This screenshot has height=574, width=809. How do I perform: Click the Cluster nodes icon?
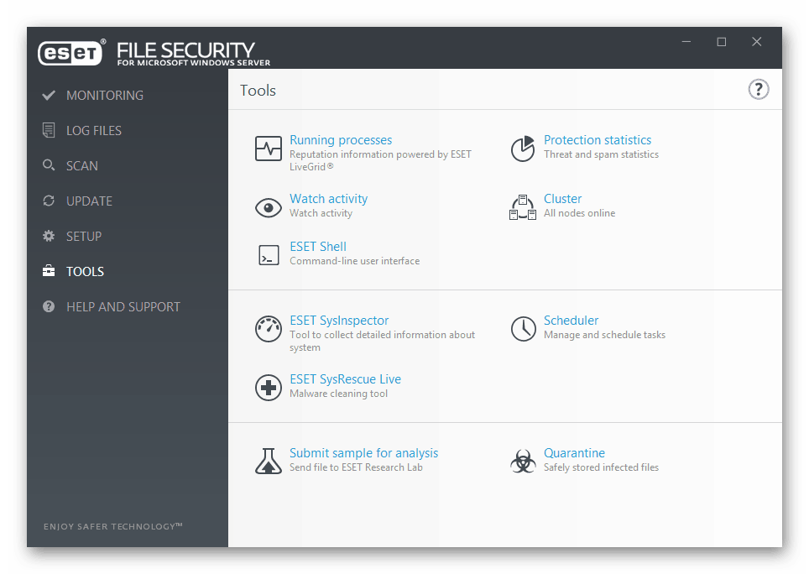point(523,207)
